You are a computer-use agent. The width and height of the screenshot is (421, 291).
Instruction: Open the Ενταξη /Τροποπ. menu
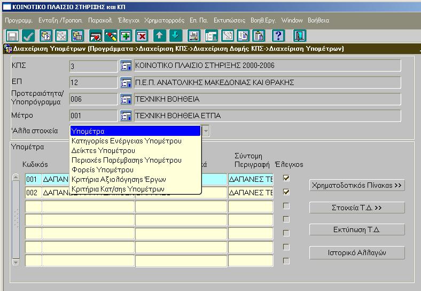coord(60,20)
